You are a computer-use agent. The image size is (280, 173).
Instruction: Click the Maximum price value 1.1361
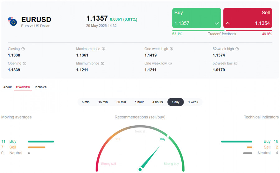click(82, 55)
